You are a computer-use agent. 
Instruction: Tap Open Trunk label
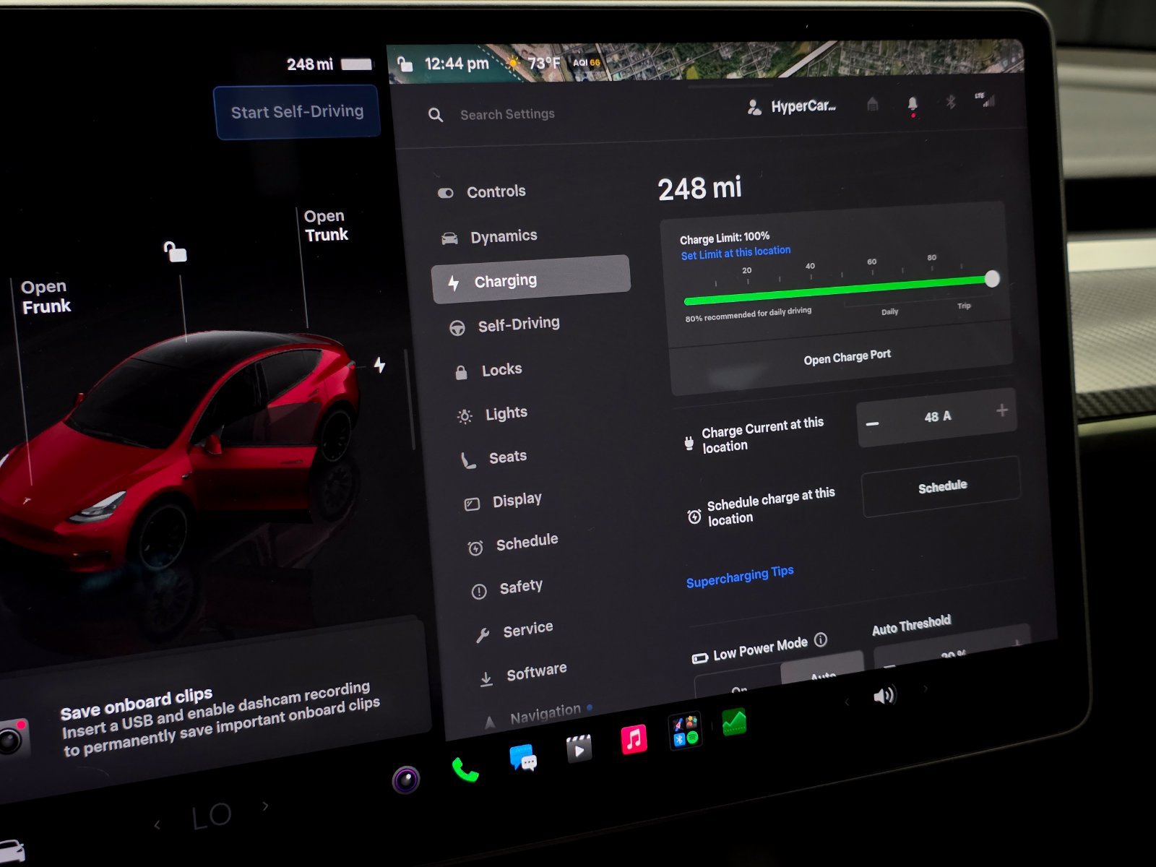(x=326, y=225)
